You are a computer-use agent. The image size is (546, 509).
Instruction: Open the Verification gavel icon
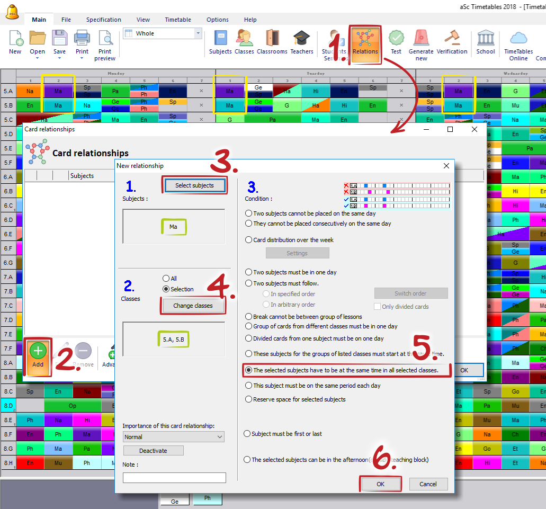tap(452, 42)
